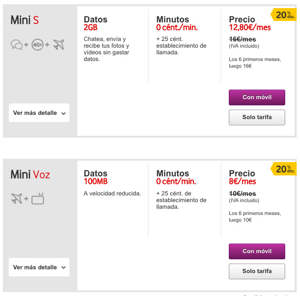Click the 4G+ icon in Mini S
300x296 pixels.
click(37, 45)
